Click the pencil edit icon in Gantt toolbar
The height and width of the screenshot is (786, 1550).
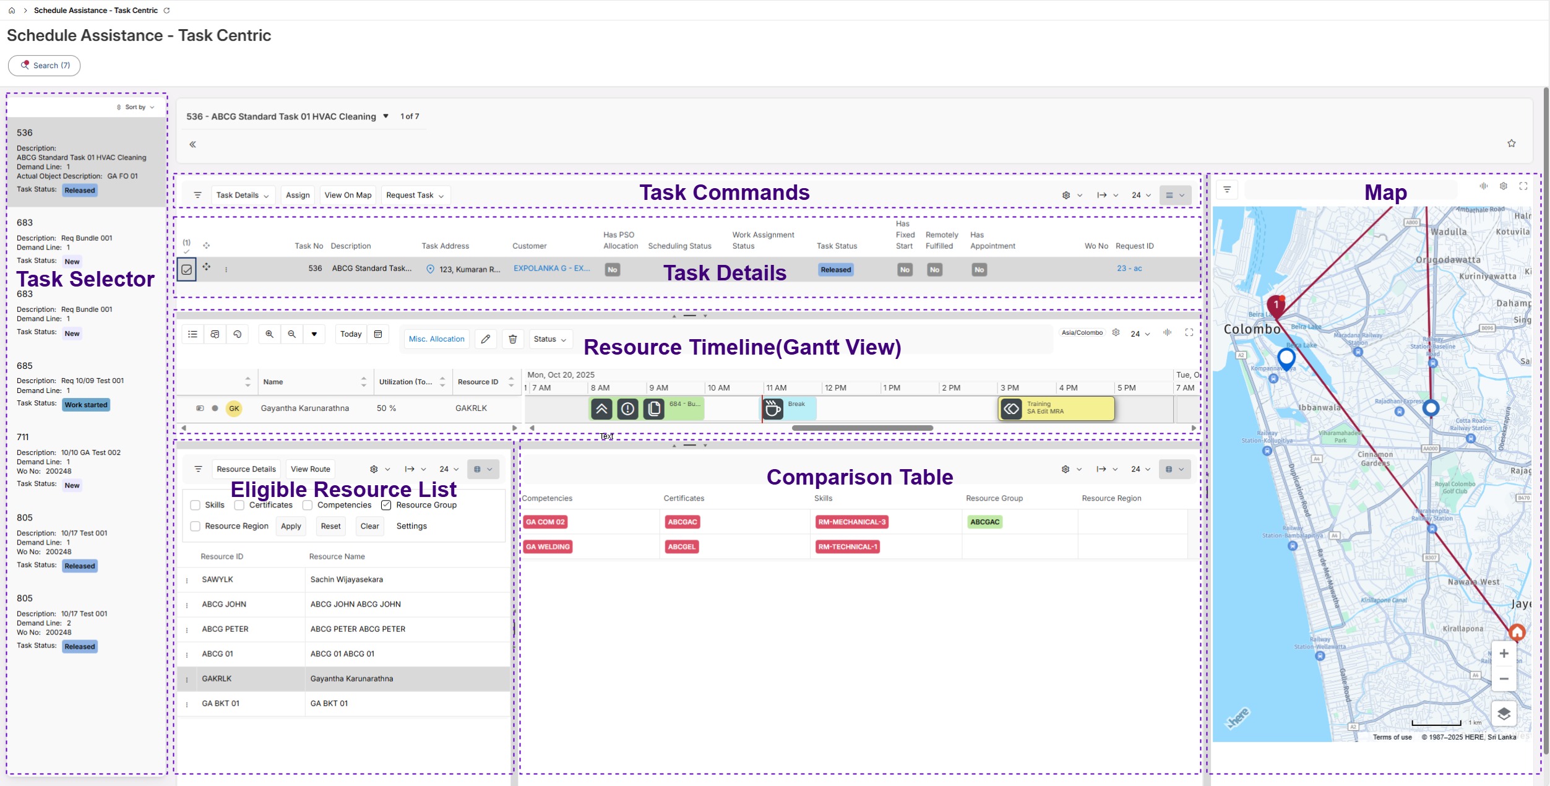(x=486, y=339)
